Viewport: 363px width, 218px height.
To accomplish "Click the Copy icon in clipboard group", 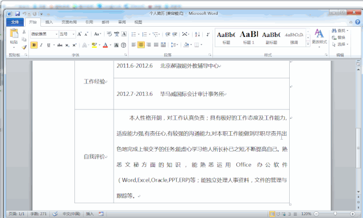I will pyautogui.click(x=24, y=39).
